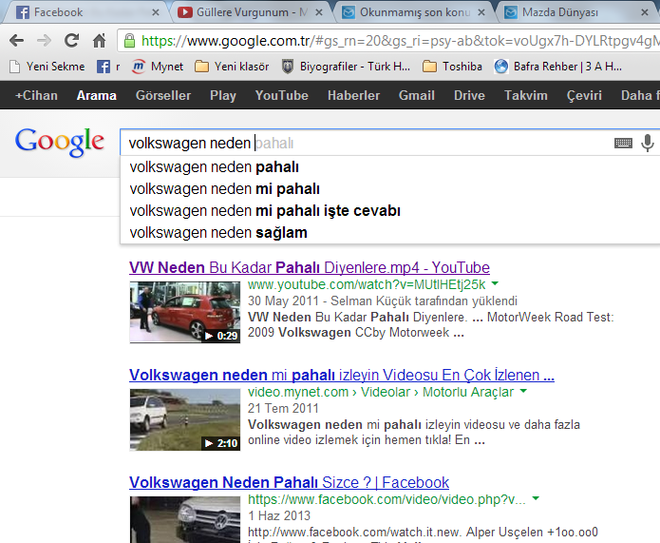Close the Güllere Vurgunum tab

tap(319, 12)
